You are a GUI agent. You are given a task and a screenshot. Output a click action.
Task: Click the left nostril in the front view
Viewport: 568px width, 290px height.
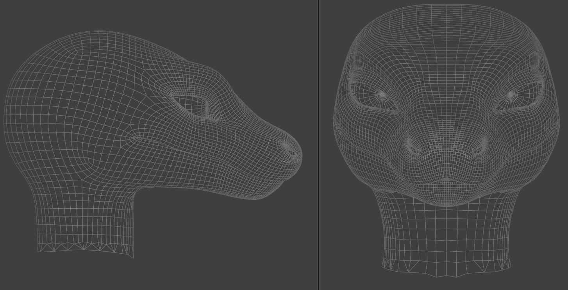pyautogui.click(x=411, y=146)
